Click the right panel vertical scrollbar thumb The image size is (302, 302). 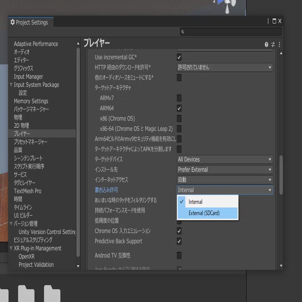(x=281, y=175)
